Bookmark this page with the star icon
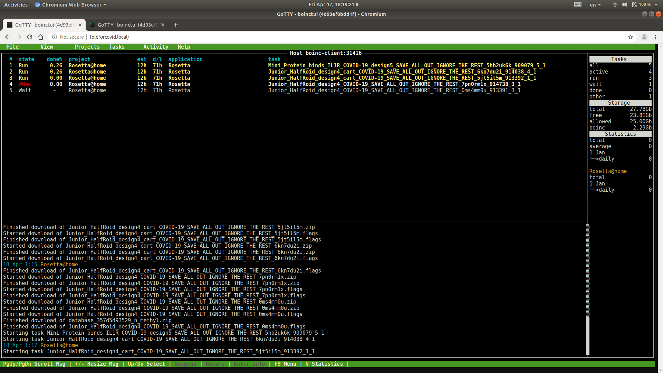This screenshot has height=373, width=663. coord(631,37)
